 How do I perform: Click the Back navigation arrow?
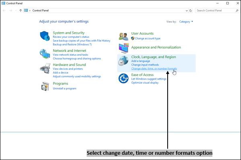(x=4, y=10)
